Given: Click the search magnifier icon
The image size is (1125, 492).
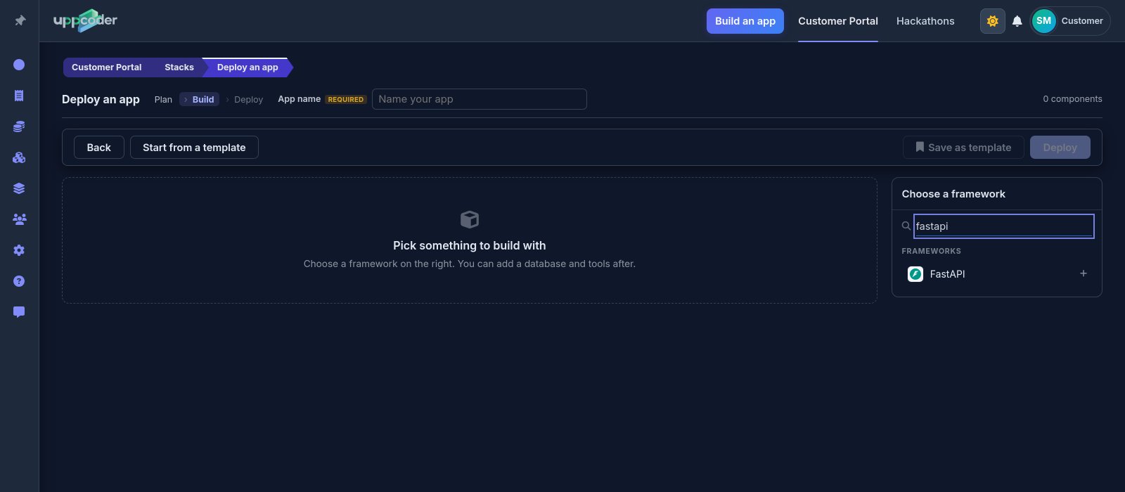Looking at the screenshot, I should 906,226.
